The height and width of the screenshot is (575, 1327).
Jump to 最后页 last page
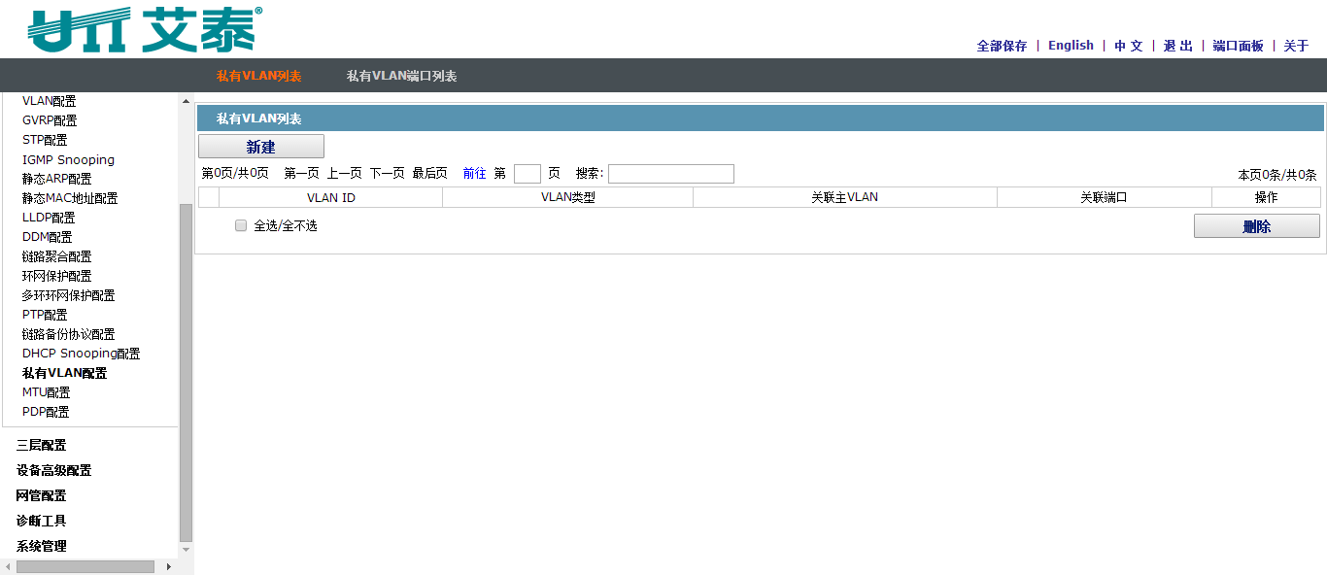pyautogui.click(x=430, y=173)
